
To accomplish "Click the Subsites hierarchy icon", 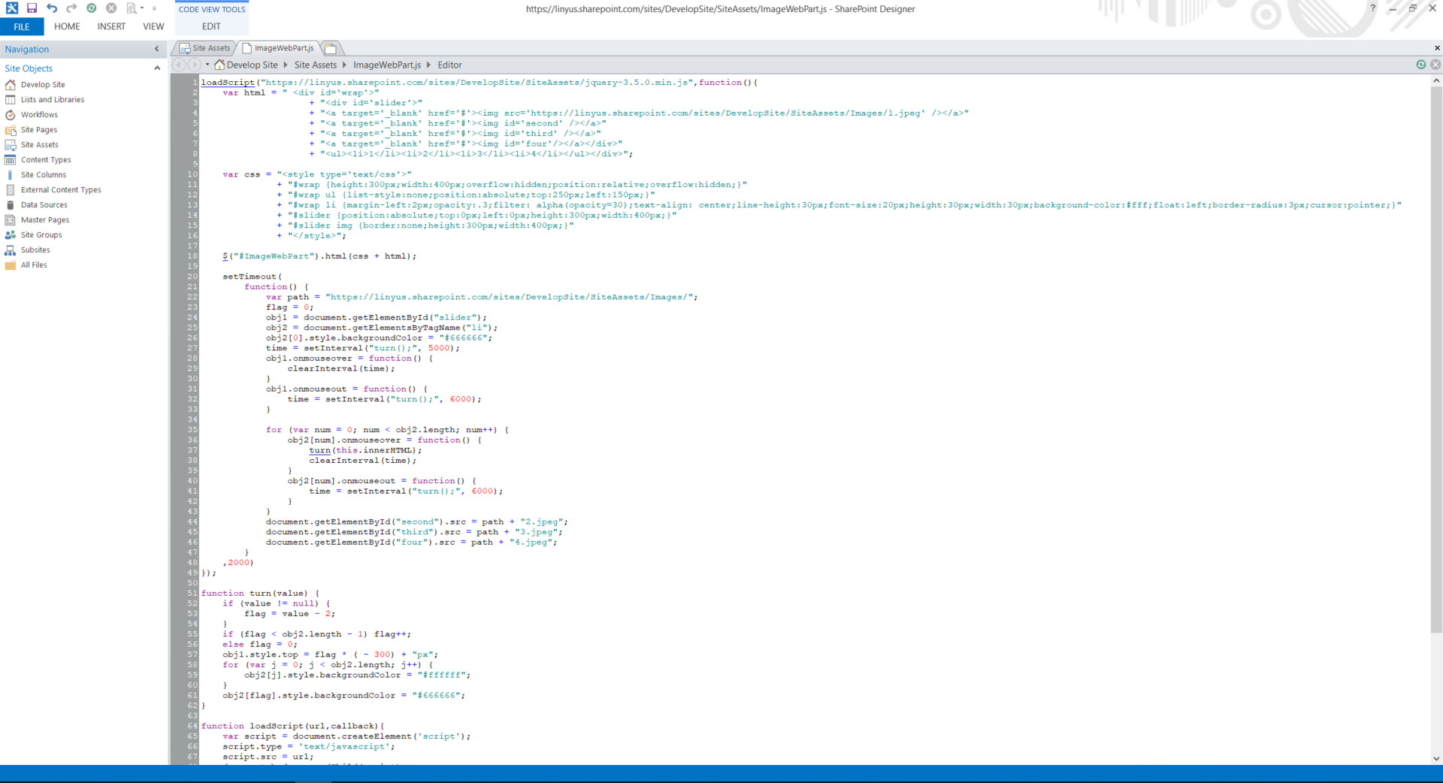I will pos(11,250).
